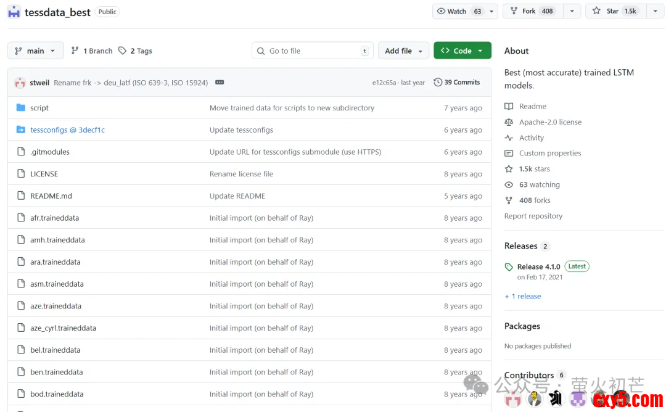Click the Report repository link
666x412 pixels.
tap(533, 216)
